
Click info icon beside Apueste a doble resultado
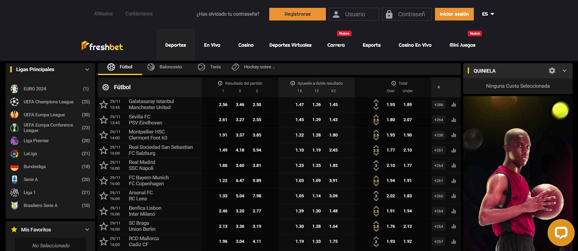(292, 83)
